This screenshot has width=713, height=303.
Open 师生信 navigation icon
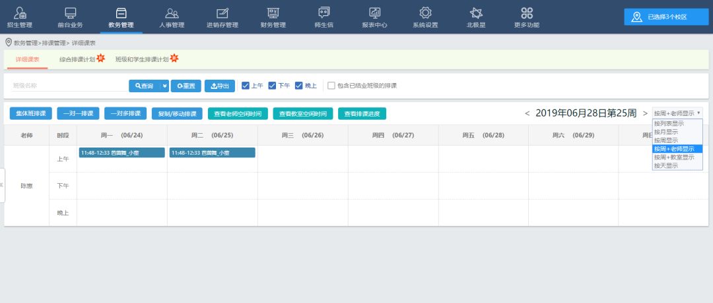(323, 13)
